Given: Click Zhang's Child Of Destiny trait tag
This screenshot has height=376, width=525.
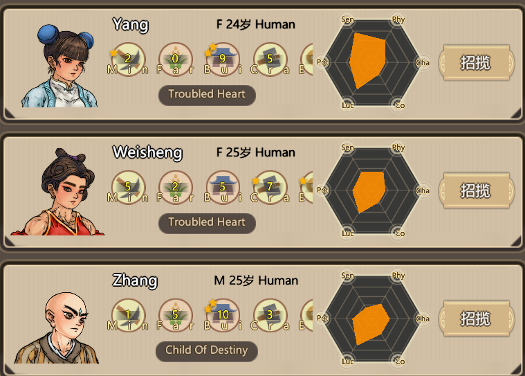Looking at the screenshot, I should (207, 351).
